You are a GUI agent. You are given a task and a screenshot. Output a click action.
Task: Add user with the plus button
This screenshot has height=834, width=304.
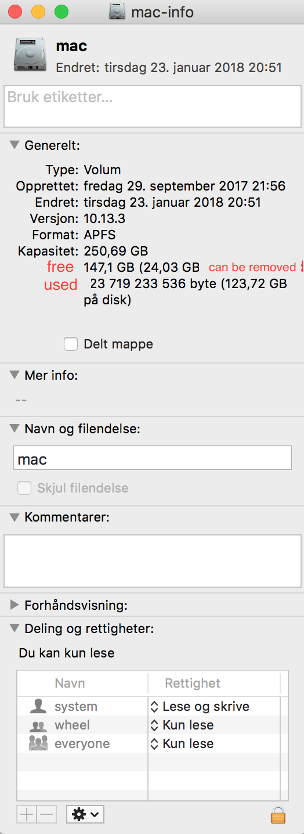pos(27,814)
